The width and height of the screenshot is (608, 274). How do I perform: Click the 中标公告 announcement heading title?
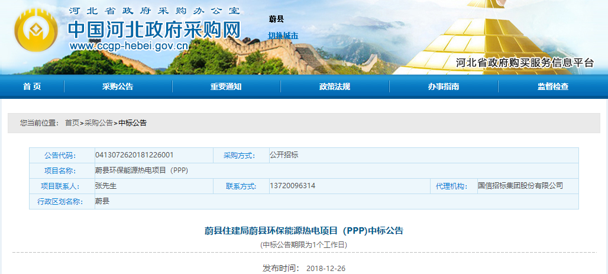pyautogui.click(x=304, y=230)
